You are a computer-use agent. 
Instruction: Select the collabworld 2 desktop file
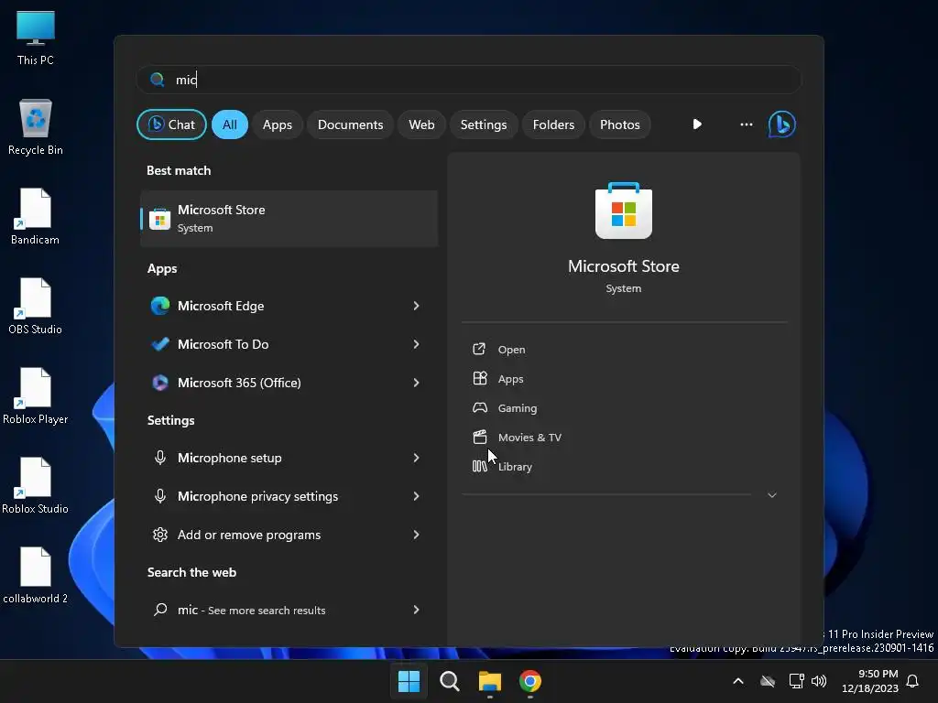click(36, 575)
